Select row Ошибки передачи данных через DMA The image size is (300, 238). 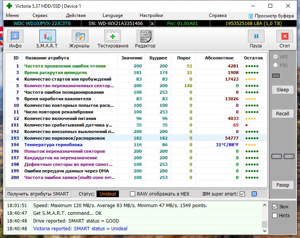tap(136, 171)
